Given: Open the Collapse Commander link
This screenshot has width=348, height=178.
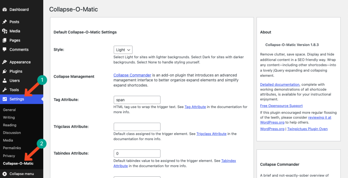Looking at the screenshot, I should [x=132, y=75].
